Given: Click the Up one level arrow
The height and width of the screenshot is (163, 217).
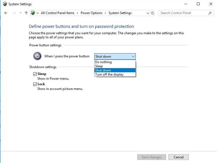Looking at the screenshot, I should [26, 13].
